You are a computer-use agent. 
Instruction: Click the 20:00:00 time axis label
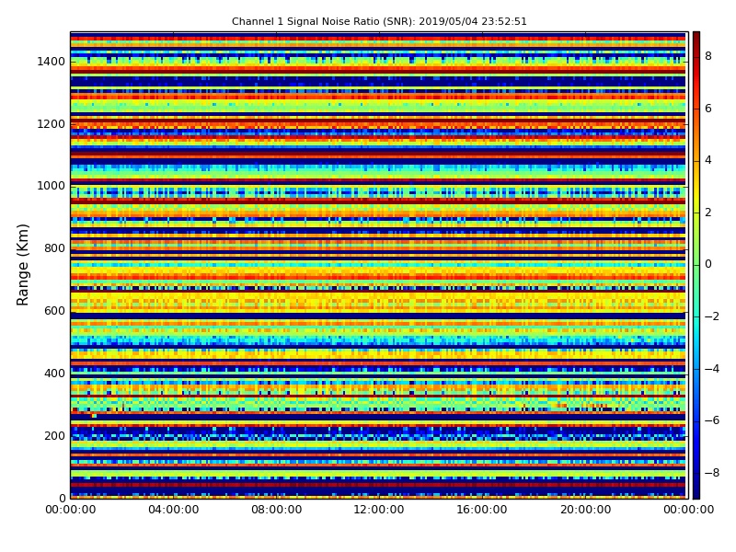(585, 510)
